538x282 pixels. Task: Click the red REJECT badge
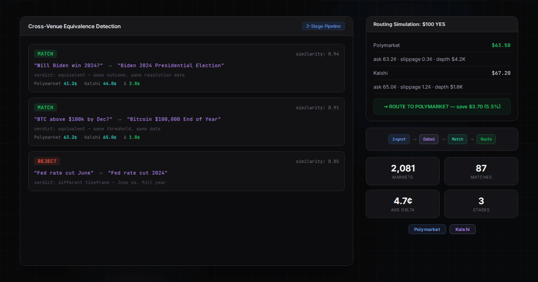47,161
